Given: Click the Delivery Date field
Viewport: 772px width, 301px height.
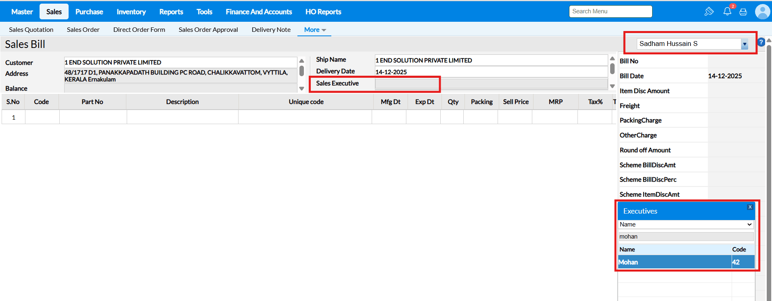Looking at the screenshot, I should click(491, 72).
